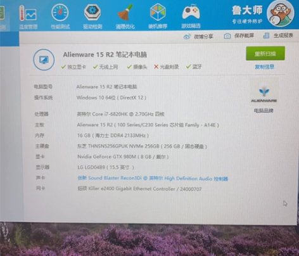Select the 16 GB DDR4 2133MHz memory text
The image size is (299, 256).
pos(113,136)
